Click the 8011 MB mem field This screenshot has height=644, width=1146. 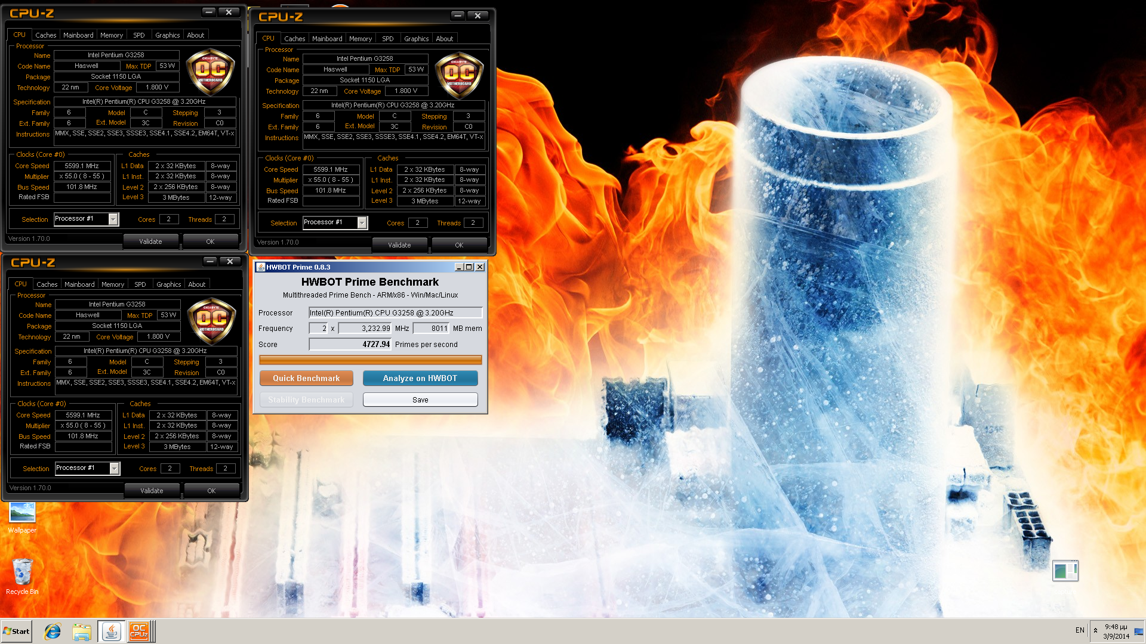431,328
